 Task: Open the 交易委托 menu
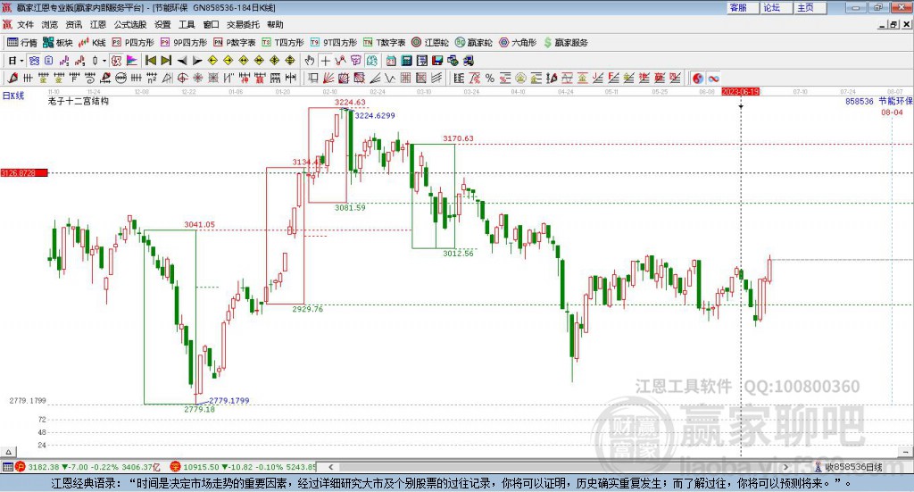(x=243, y=24)
